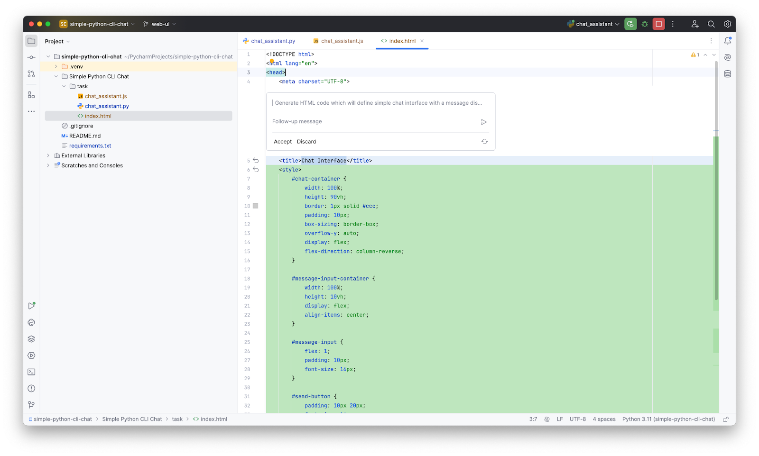Open the Terminal tool window icon
This screenshot has height=456, width=759.
click(31, 372)
